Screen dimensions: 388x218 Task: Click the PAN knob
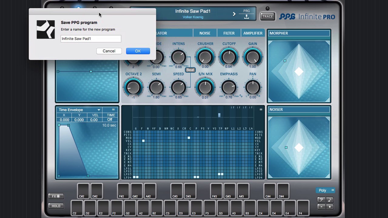(253, 87)
